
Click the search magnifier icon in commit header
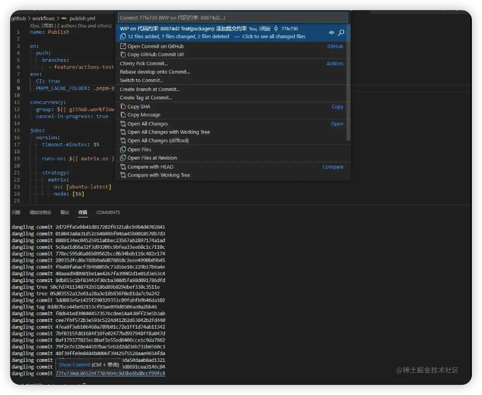tap(341, 33)
